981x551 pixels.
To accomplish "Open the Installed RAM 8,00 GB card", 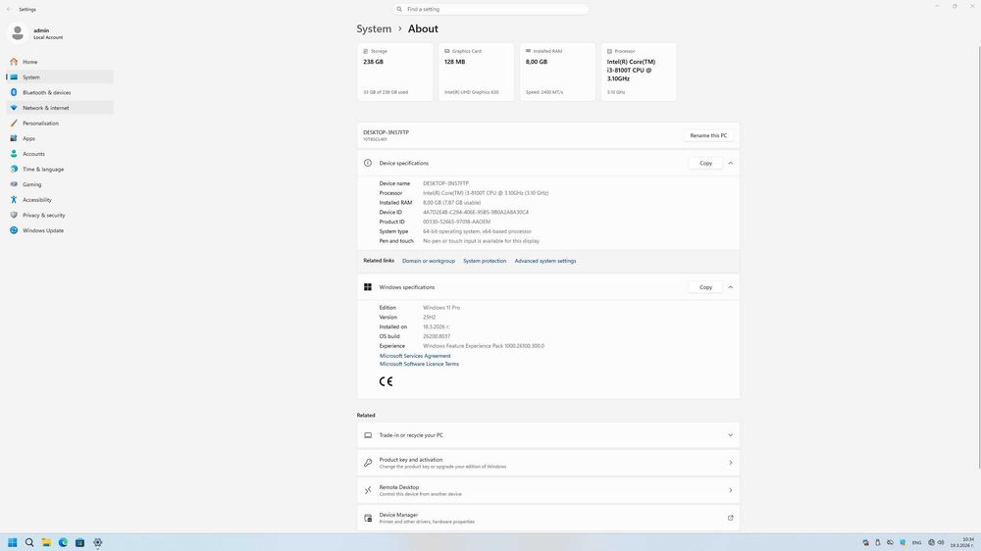I will 557,72.
